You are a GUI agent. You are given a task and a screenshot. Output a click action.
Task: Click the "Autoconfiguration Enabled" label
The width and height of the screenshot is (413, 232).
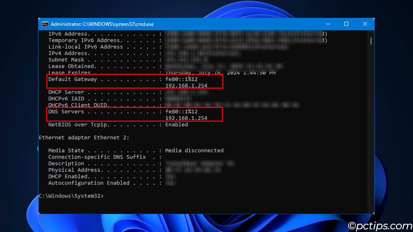pos(89,183)
